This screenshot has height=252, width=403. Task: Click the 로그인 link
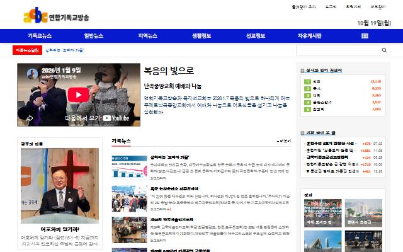[x=331, y=7]
